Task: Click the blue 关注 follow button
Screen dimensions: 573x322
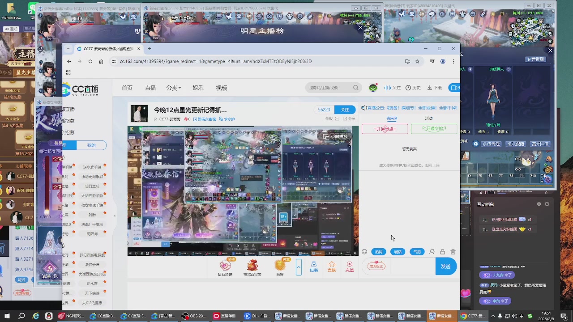Action: [345, 110]
